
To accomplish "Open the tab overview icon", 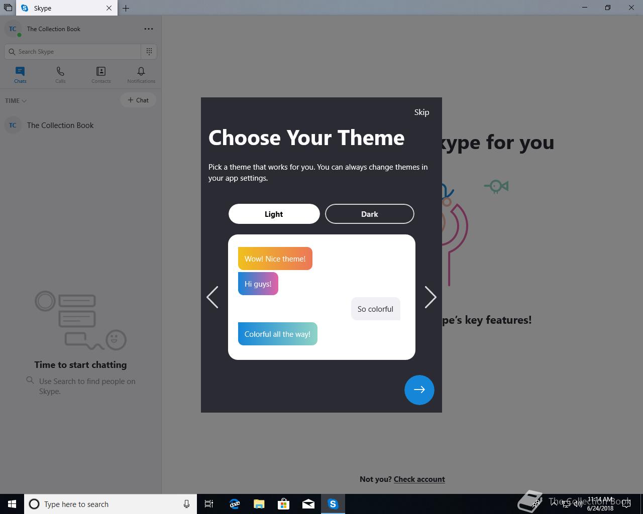I will tap(8, 8).
